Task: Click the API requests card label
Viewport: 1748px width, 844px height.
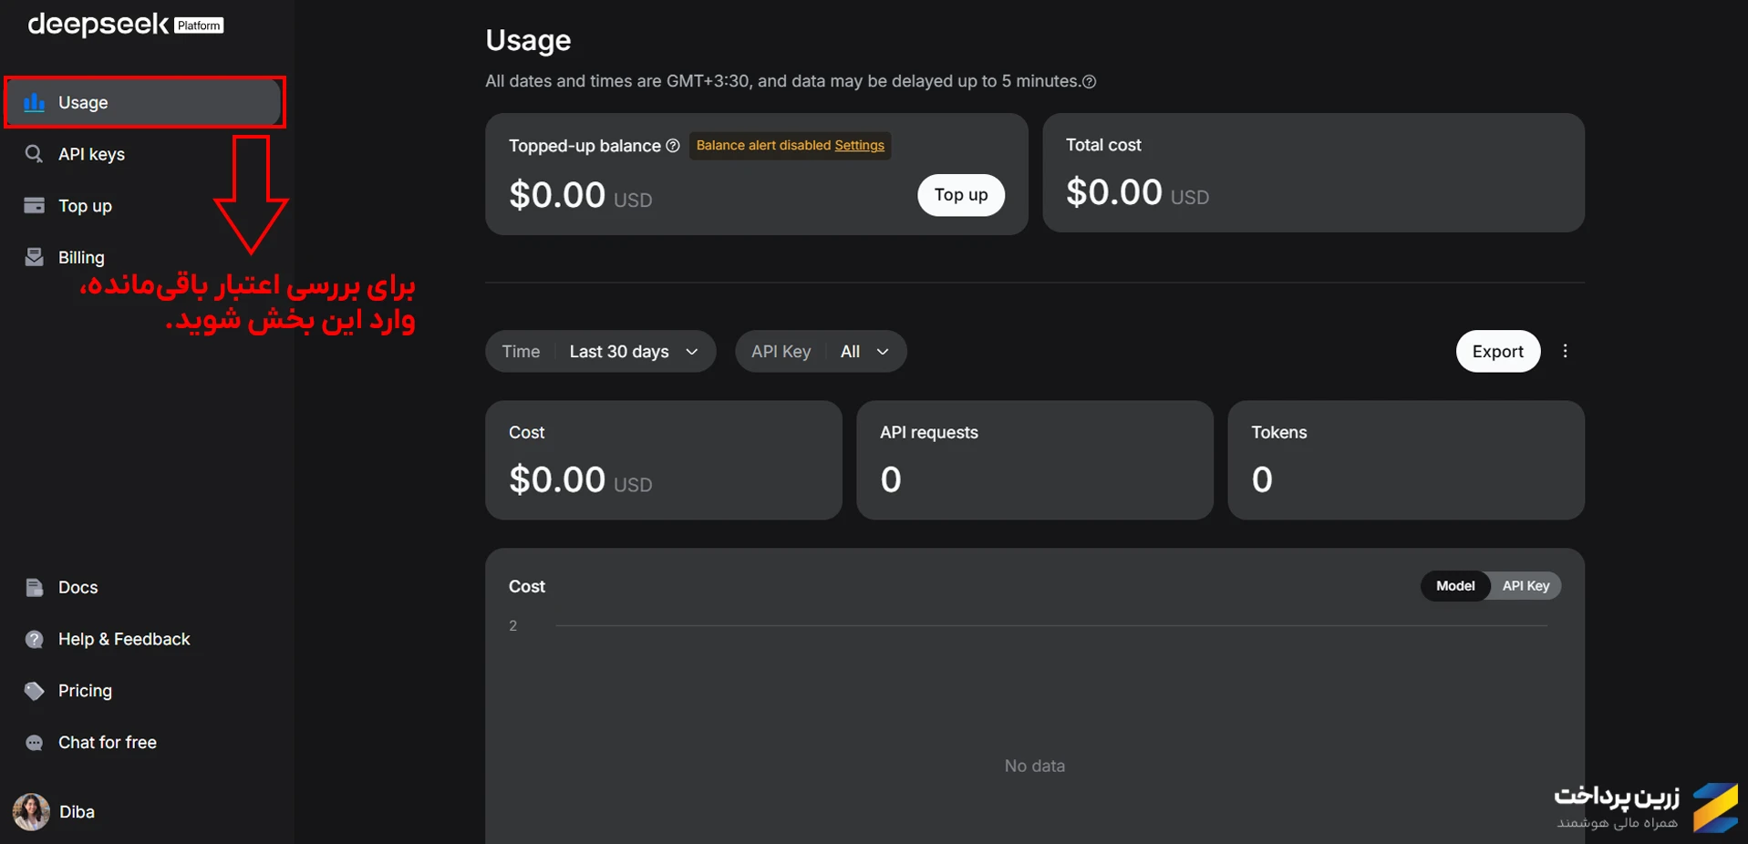Action: tap(928, 432)
